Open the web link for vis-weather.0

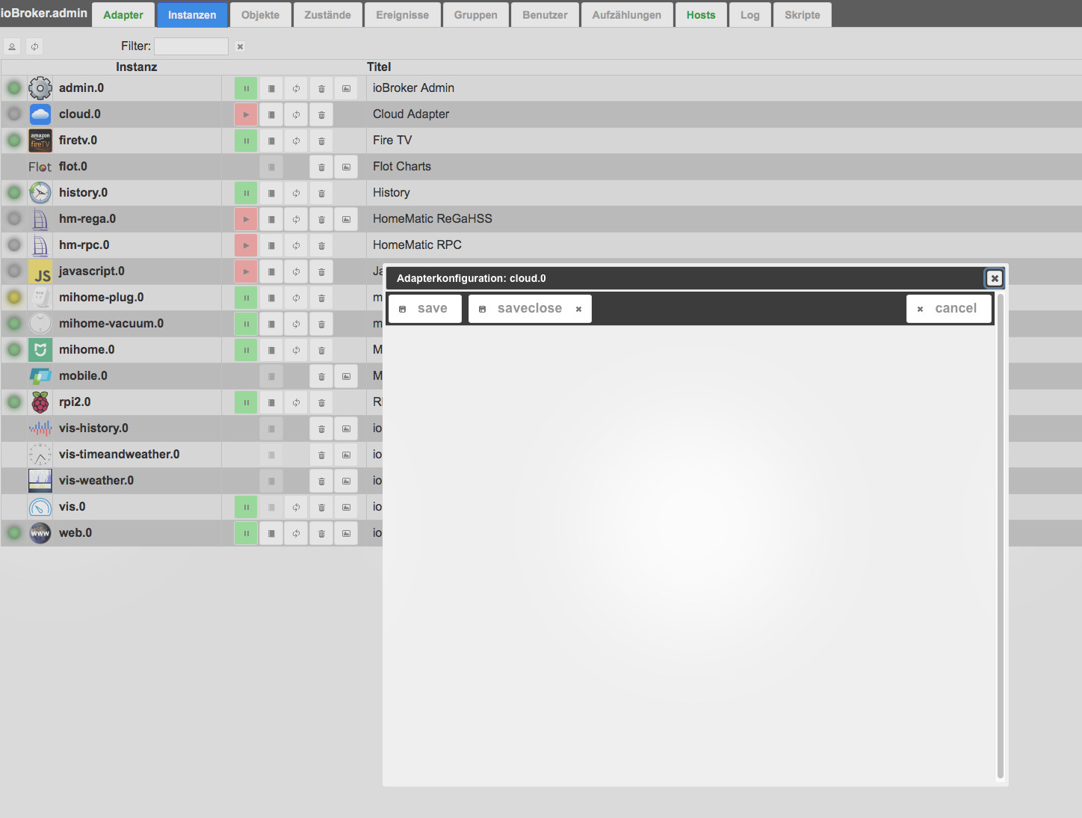click(x=346, y=481)
